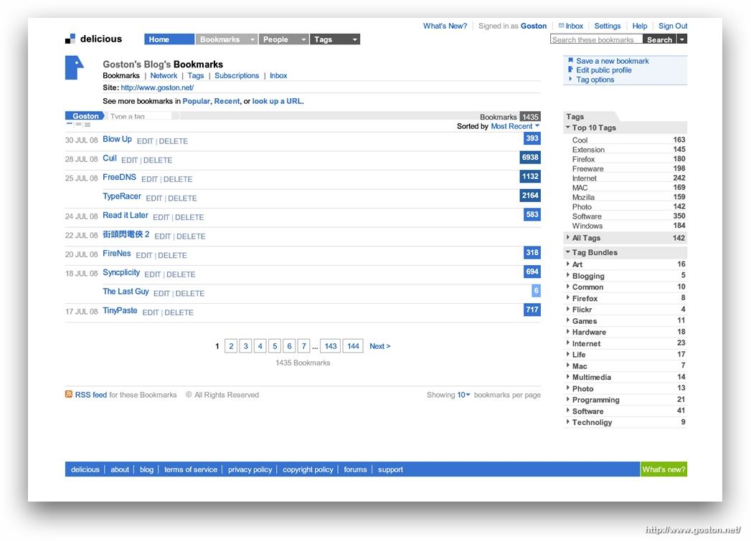The height and width of the screenshot is (541, 751).
Task: Click the Goston username tag chip
Action: [85, 116]
